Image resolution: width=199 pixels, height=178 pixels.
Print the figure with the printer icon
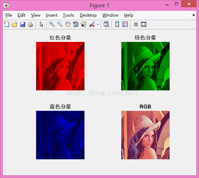tap(30, 24)
